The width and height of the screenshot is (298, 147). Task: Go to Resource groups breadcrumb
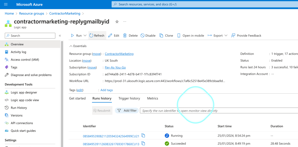tap(31, 14)
